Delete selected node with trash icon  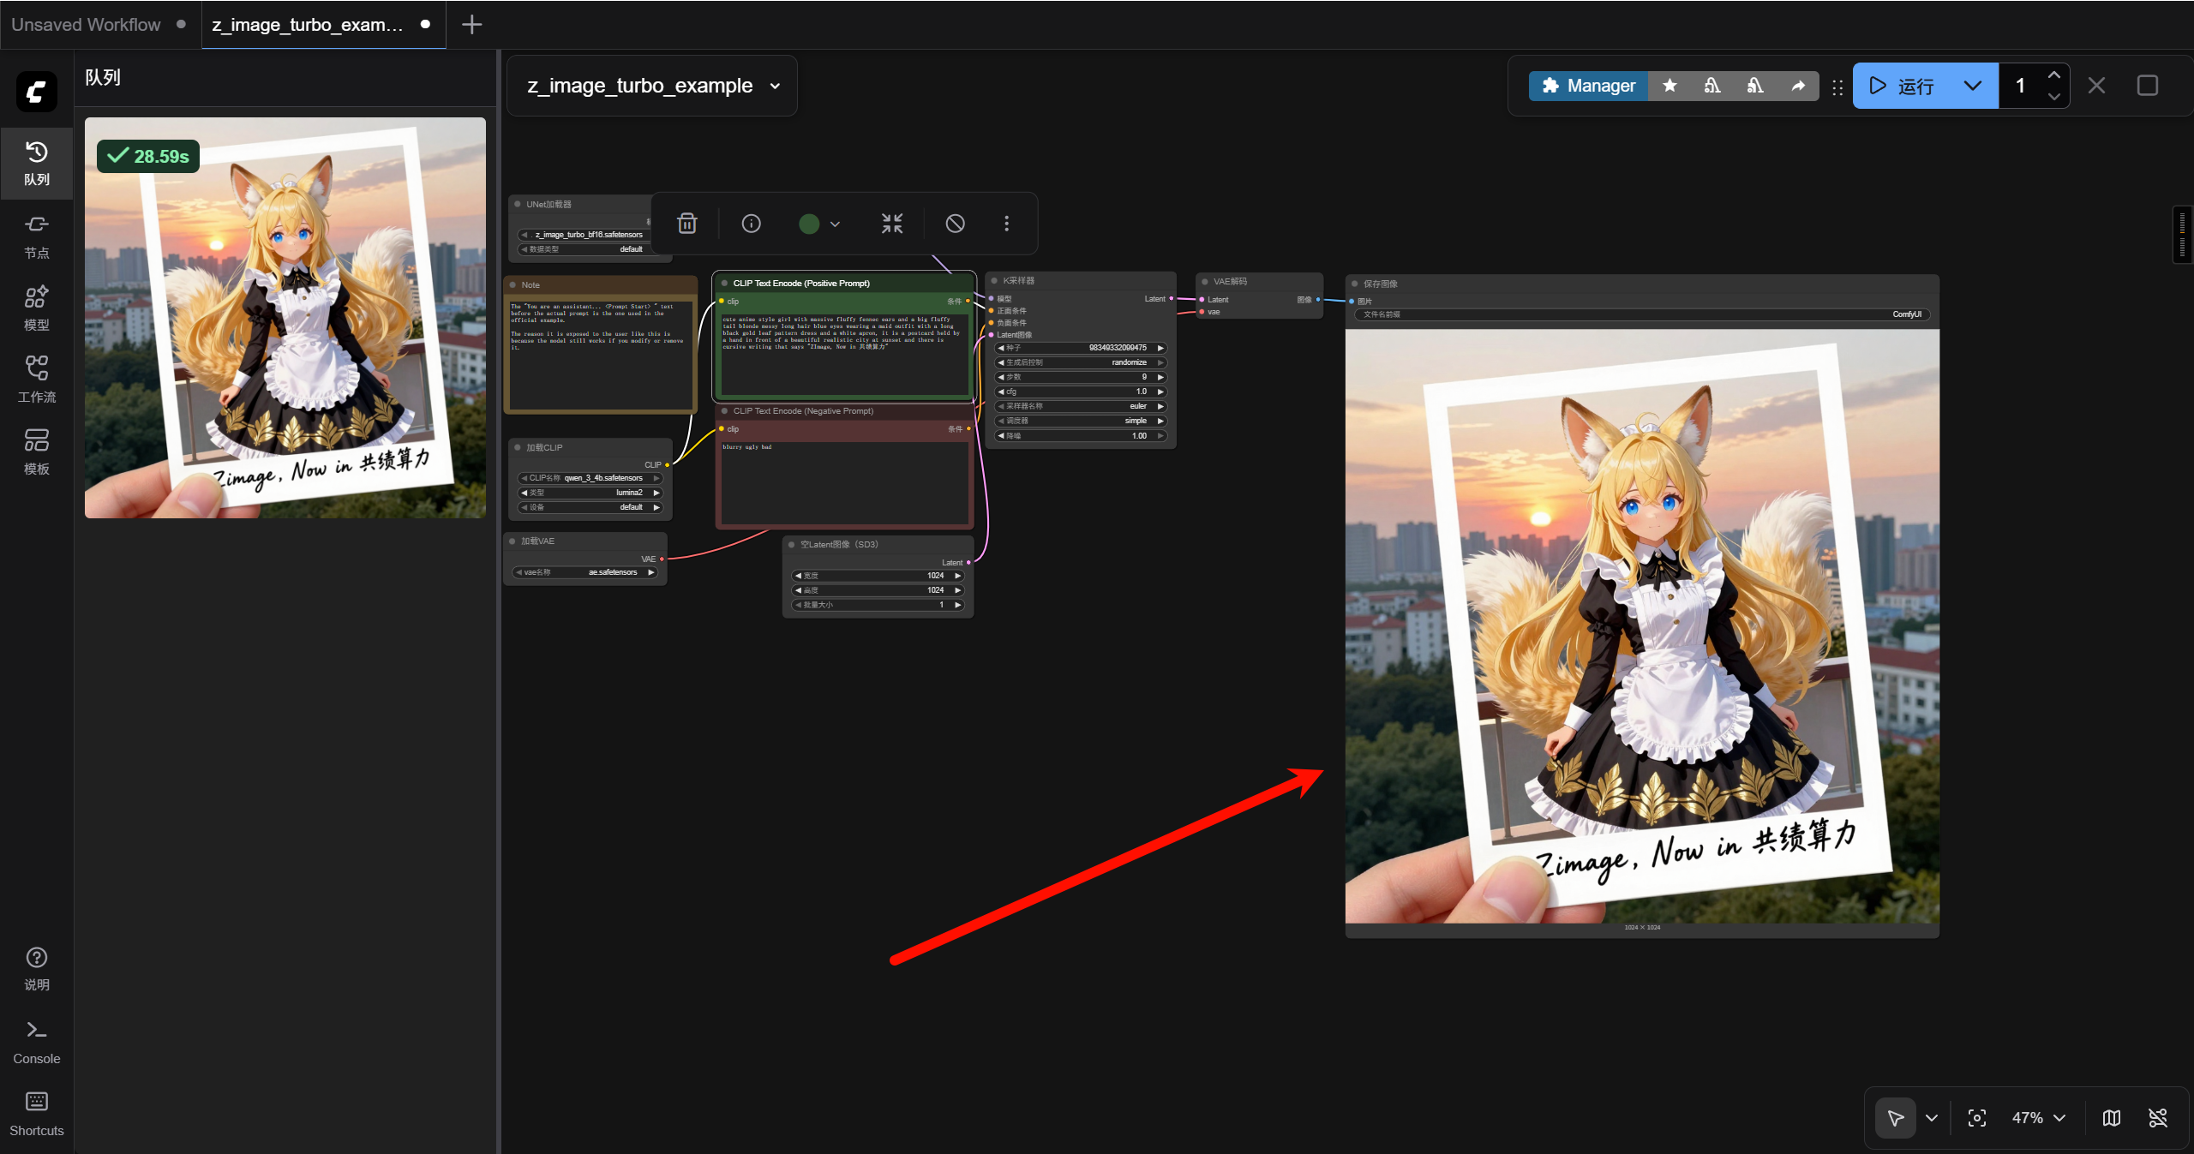click(686, 224)
